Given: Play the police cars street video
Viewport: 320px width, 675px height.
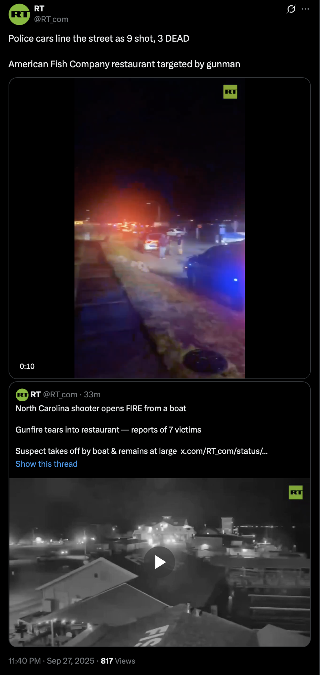Looking at the screenshot, I should (x=160, y=228).
